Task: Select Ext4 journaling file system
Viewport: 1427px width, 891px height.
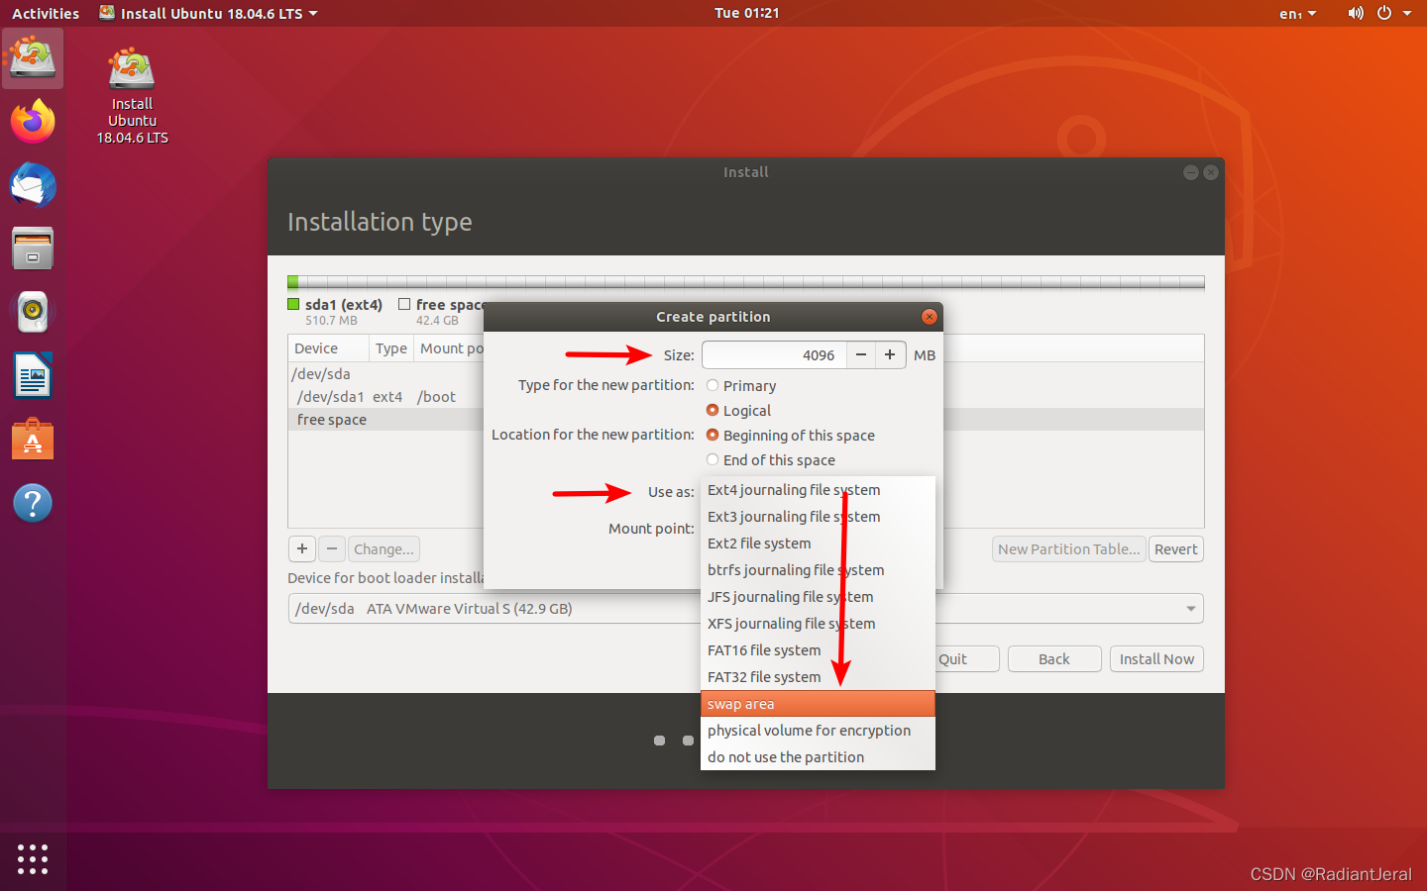Action: tap(818, 490)
